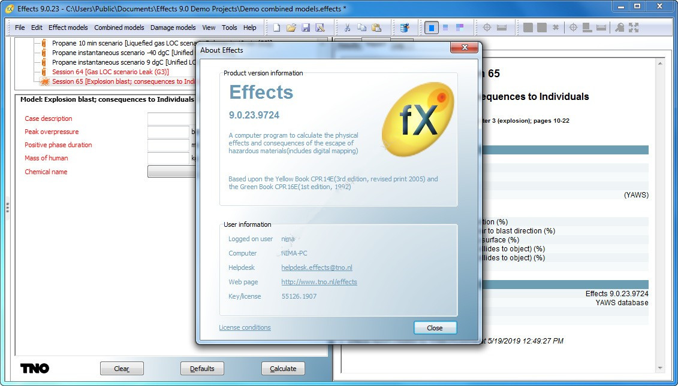The width and height of the screenshot is (678, 386).
Task: Click the Case description input field
Action: point(171,118)
